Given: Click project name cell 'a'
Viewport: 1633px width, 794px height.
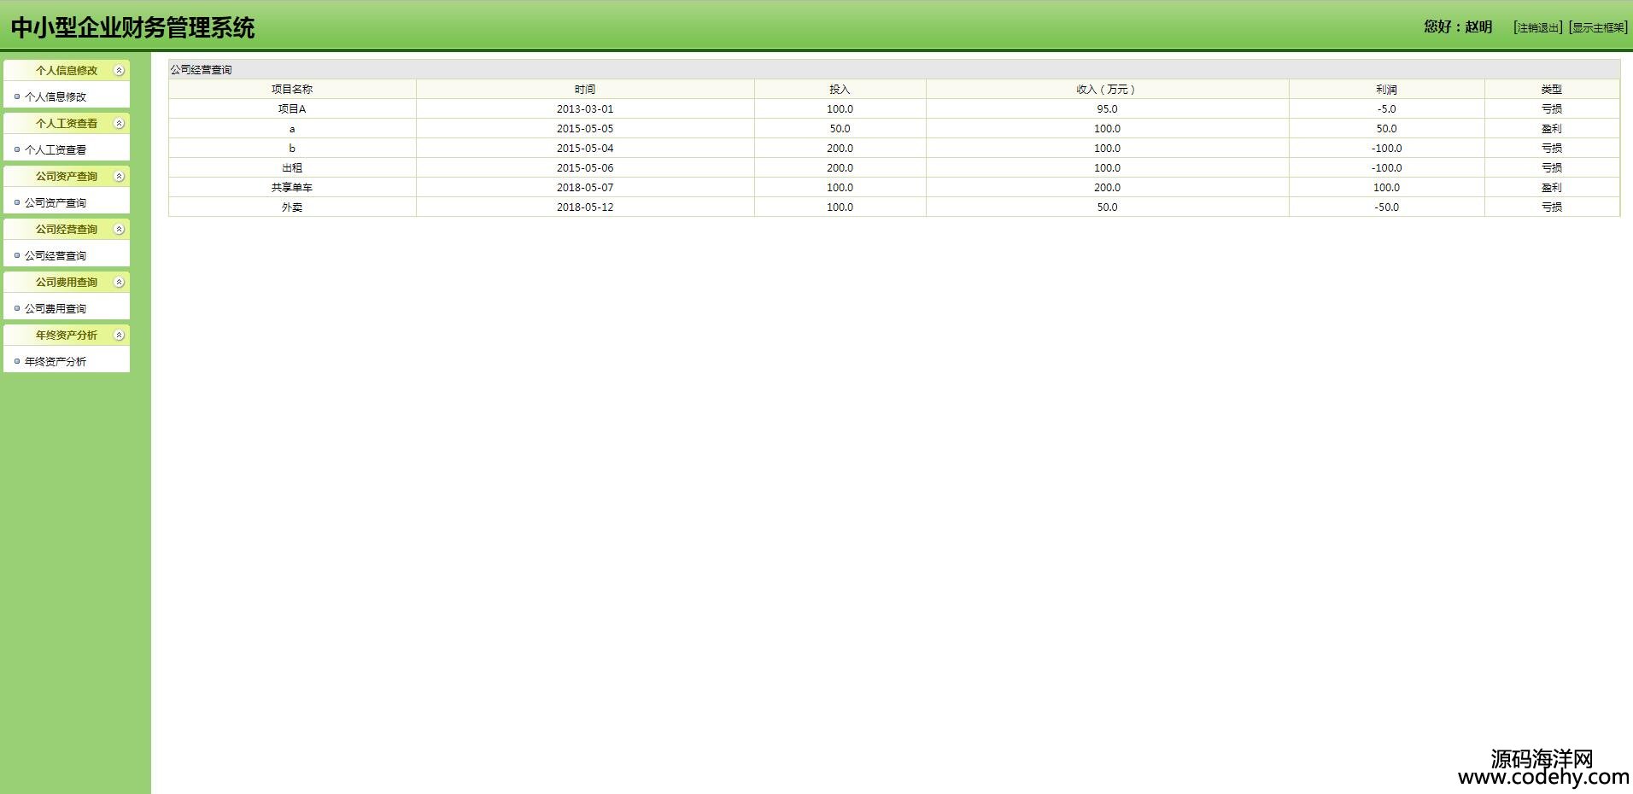Looking at the screenshot, I should 292,129.
